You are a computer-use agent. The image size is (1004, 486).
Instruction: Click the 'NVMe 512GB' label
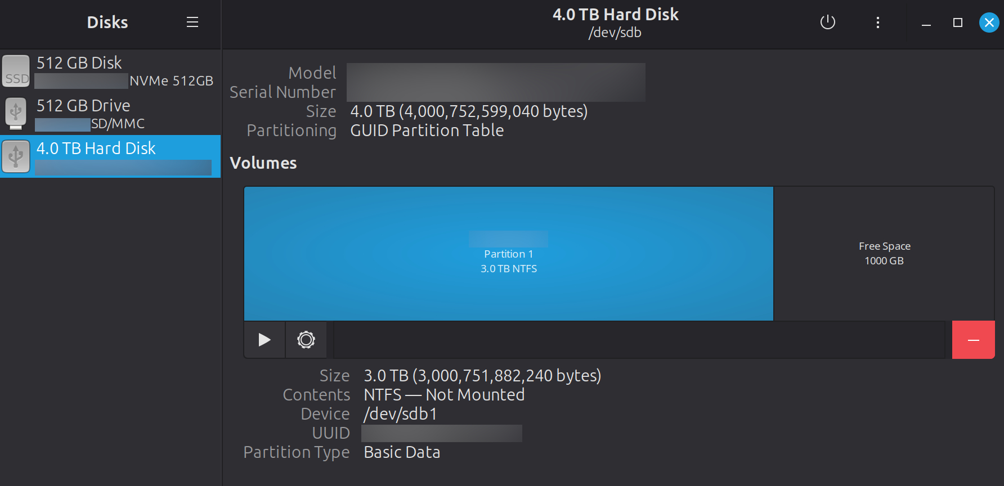click(x=172, y=81)
